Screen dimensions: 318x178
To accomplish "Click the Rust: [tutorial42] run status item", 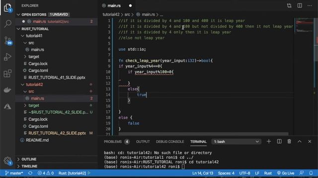I will [x=74, y=173].
